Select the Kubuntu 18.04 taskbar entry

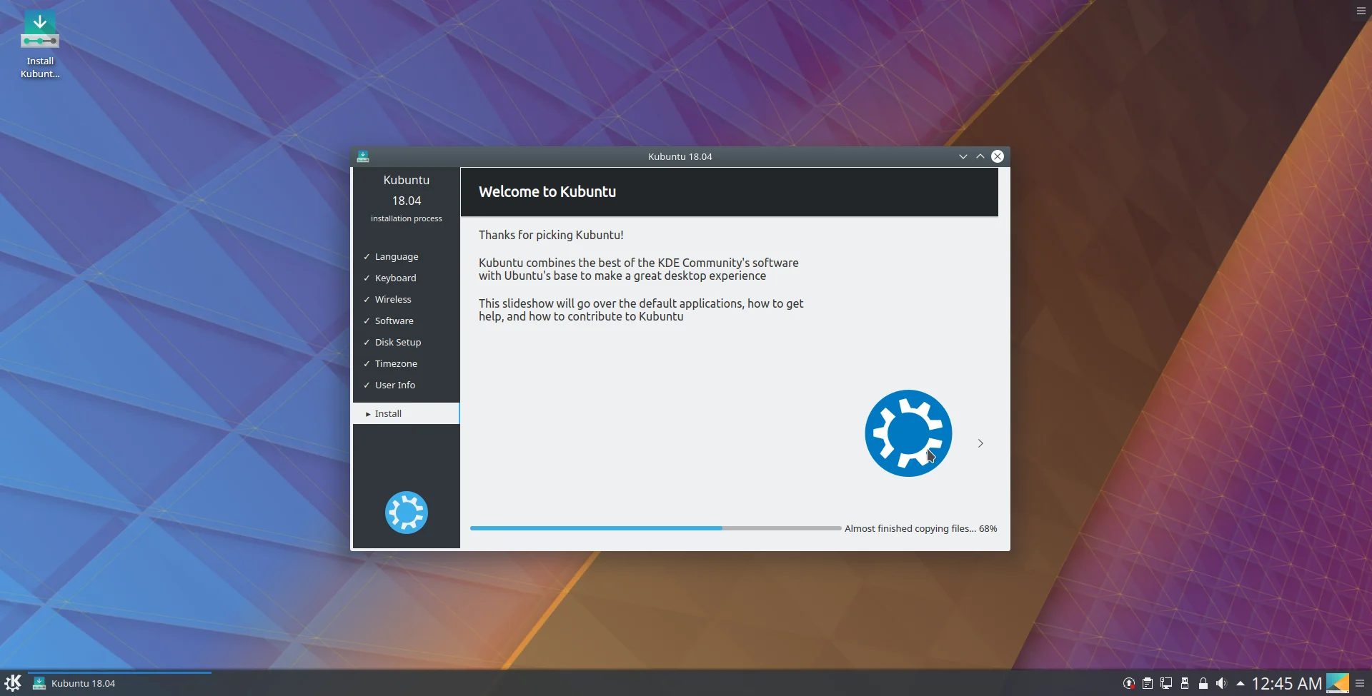click(x=120, y=683)
